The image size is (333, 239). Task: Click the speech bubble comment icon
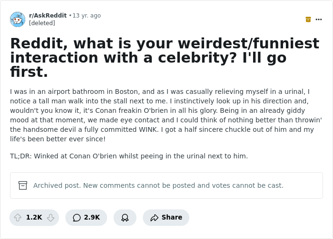pos(77,218)
